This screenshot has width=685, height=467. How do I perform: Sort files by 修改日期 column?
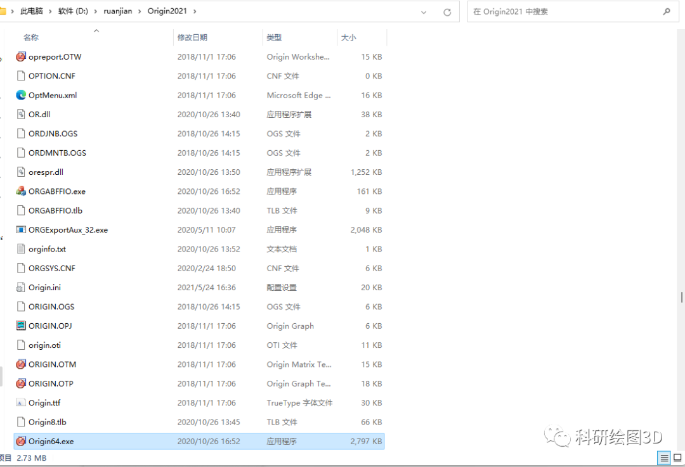click(192, 37)
